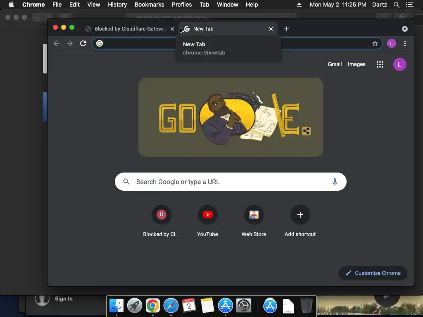This screenshot has height=317, width=423.
Task: Open the Chrome menu in menu bar
Action: [x=33, y=5]
